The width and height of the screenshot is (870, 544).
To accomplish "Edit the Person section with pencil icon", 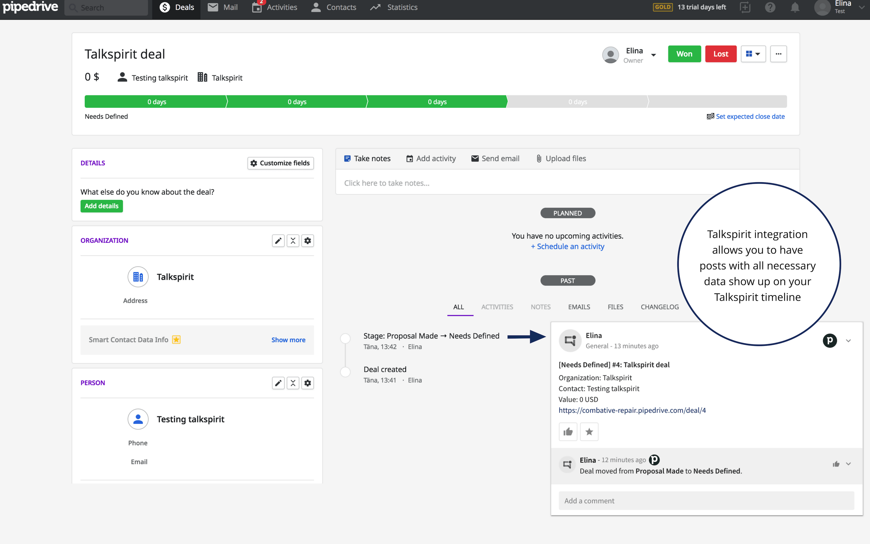I will click(278, 383).
